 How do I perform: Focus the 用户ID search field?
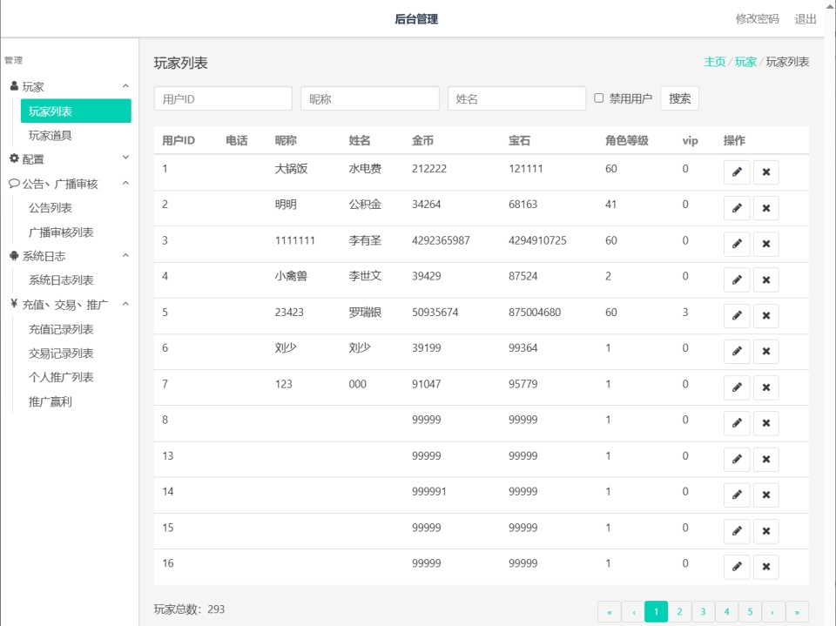pos(223,98)
